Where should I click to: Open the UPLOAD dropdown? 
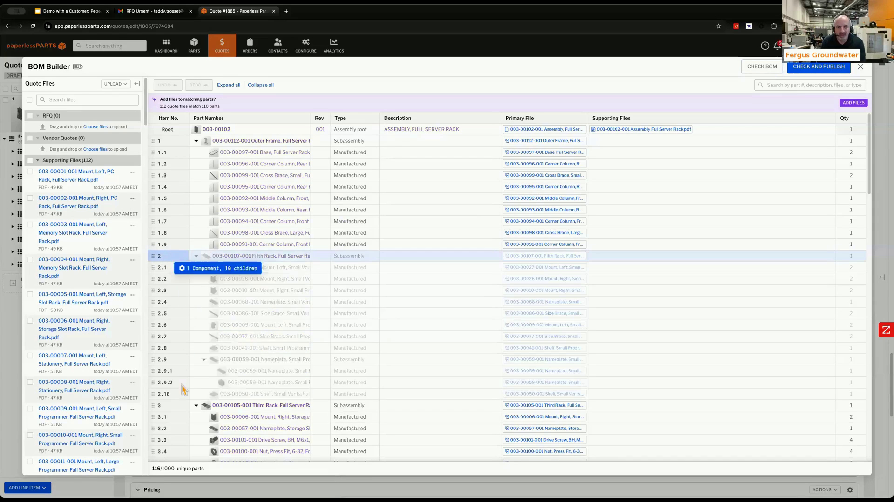[x=115, y=84]
